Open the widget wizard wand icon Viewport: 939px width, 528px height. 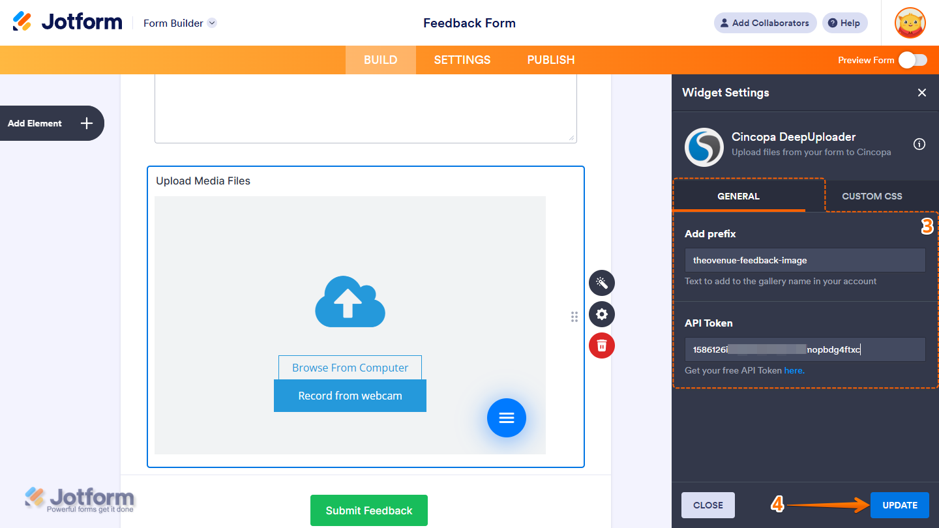coord(601,283)
